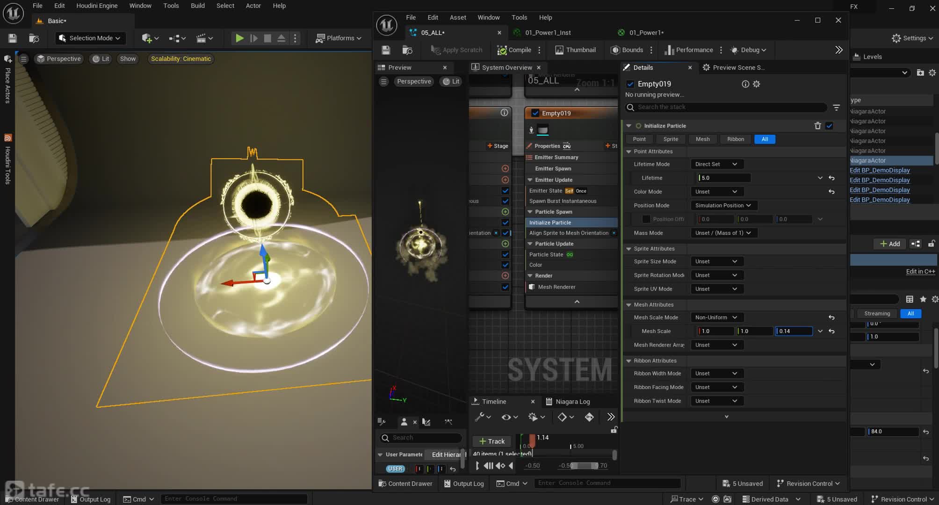Expand the Niagara toolbar overflow chevron
Viewport: 939px width, 505px height.
coord(839,50)
